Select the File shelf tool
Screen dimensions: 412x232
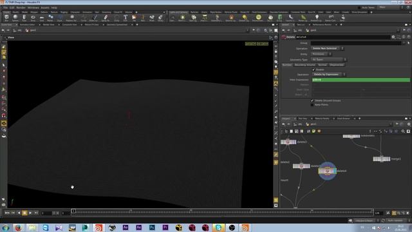[x=134, y=18]
